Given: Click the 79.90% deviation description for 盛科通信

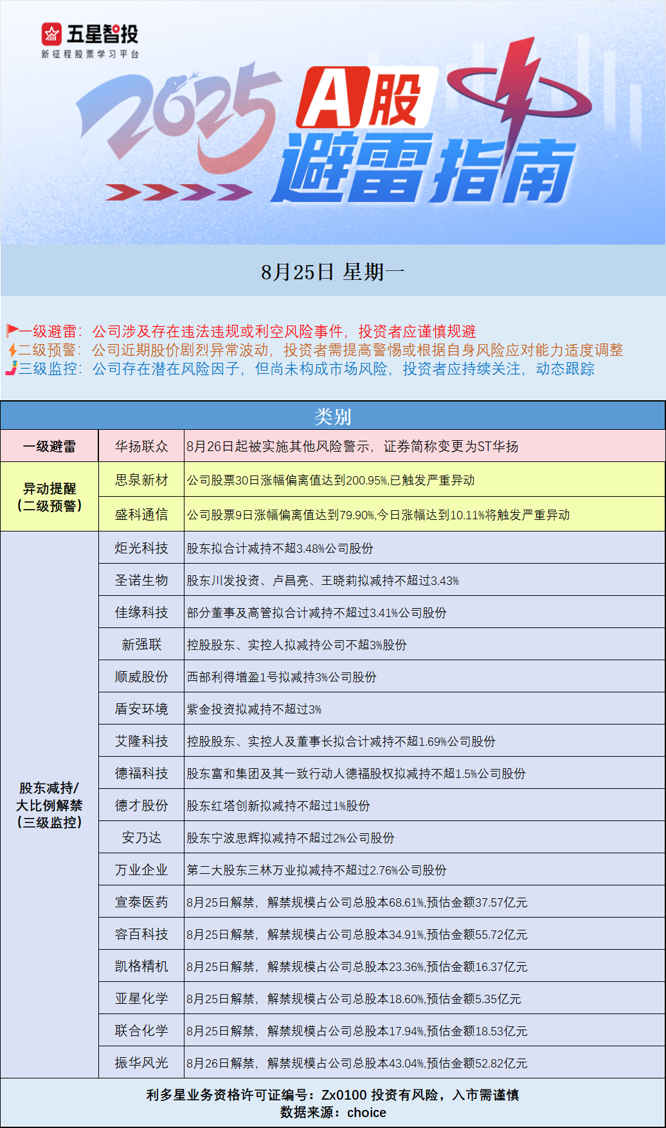Looking at the screenshot, I should coord(378,515).
